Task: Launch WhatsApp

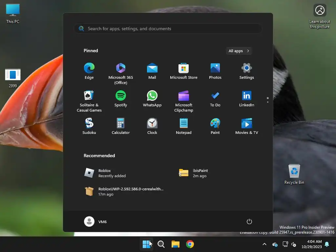Action: click(x=152, y=99)
